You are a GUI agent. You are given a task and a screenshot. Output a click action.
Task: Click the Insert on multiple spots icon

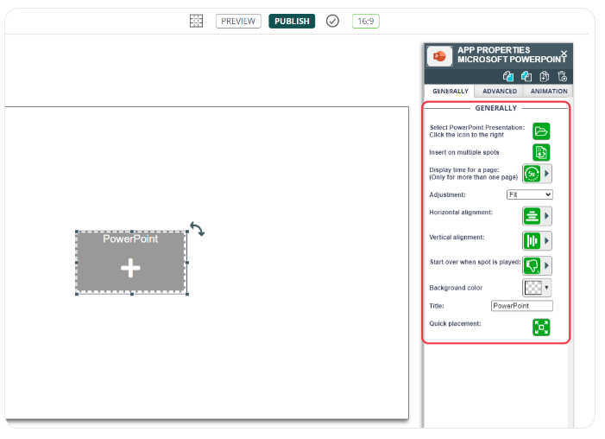point(541,152)
